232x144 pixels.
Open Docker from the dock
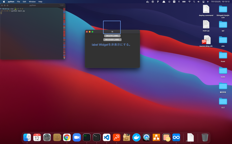point(136,137)
